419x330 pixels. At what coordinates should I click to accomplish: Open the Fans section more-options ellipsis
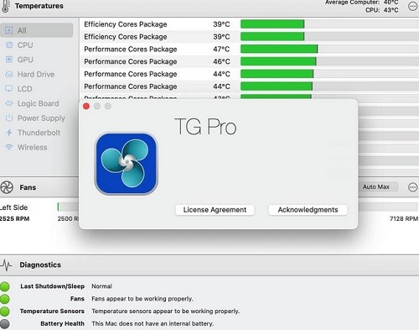pyautogui.click(x=412, y=187)
